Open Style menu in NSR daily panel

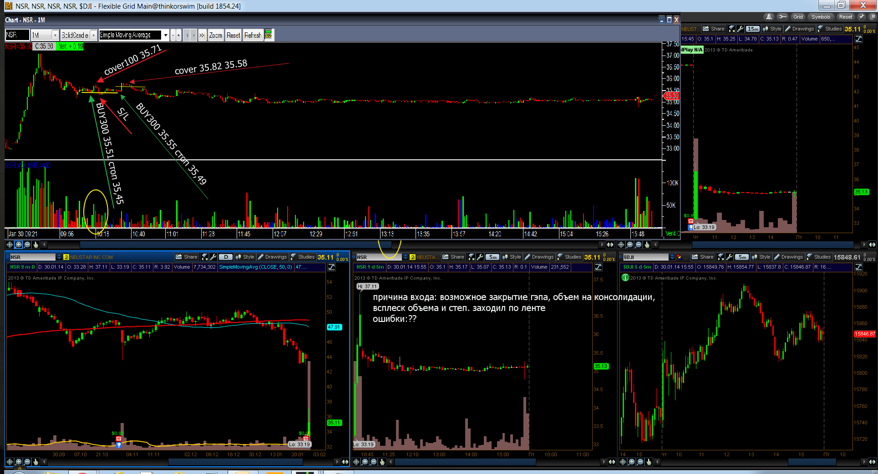point(245,257)
